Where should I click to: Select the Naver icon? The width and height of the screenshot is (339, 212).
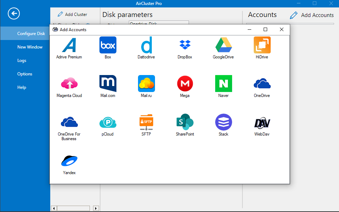click(224, 84)
